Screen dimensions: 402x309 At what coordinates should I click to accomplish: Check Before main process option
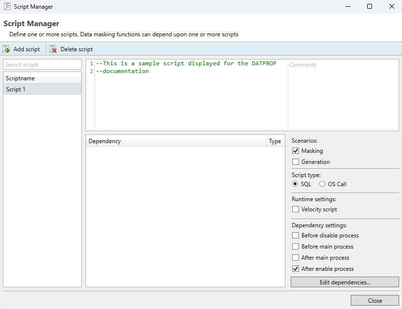[x=296, y=247]
